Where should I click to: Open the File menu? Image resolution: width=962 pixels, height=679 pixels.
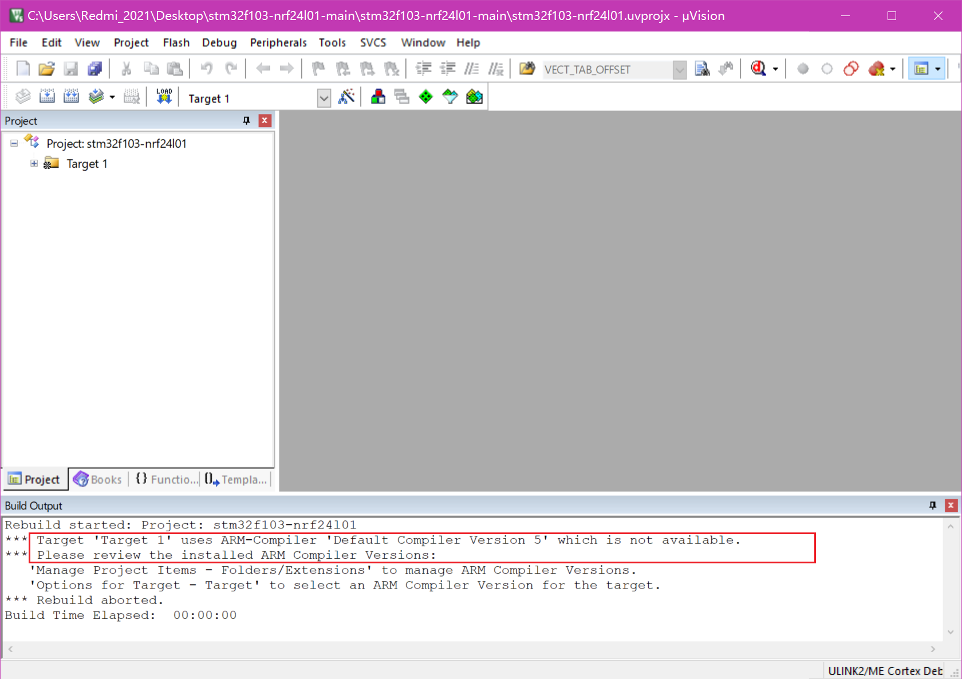coord(18,42)
